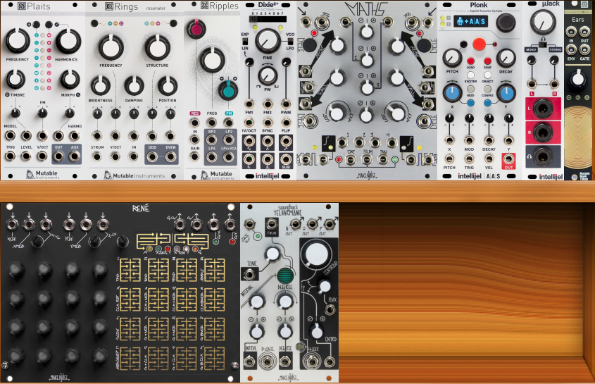This screenshot has width=595, height=384.
Task: Click the Telharmonic FLUX input jack
Action: [x=329, y=310]
